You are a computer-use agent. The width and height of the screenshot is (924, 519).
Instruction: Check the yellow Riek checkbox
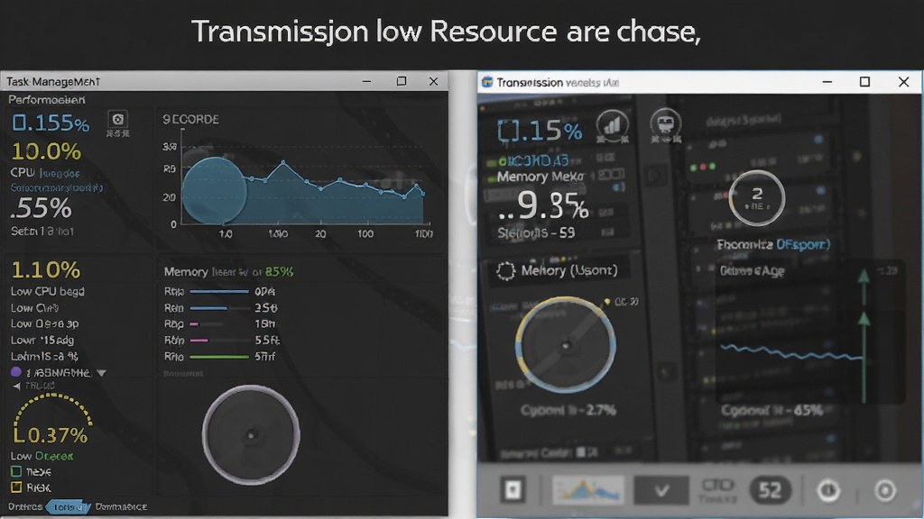16,487
